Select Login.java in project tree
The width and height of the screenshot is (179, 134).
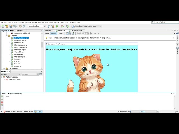pyautogui.click(x=17, y=61)
